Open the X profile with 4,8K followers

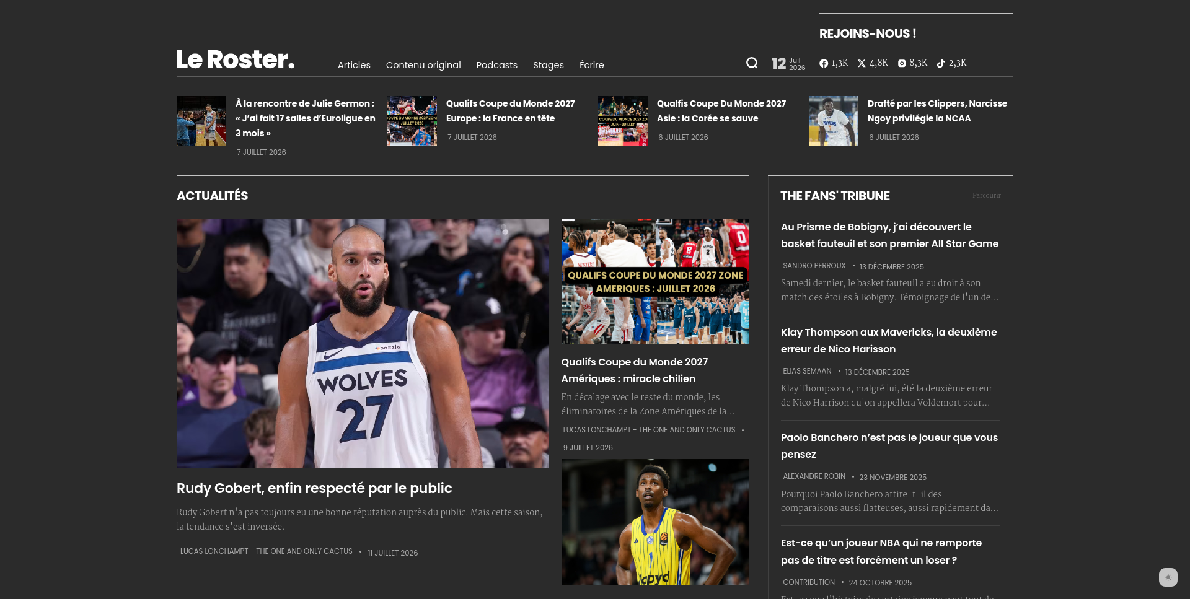873,63
